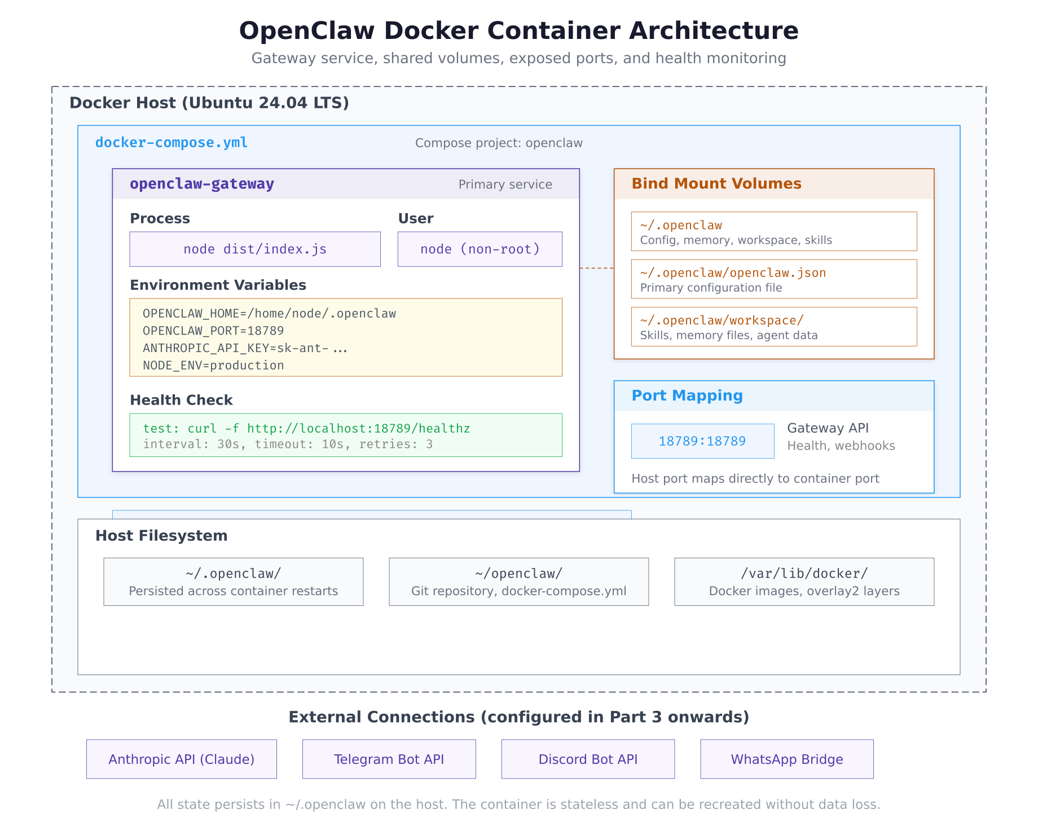Select the External Connections heading
This screenshot has width=1038, height=822.
point(518,717)
